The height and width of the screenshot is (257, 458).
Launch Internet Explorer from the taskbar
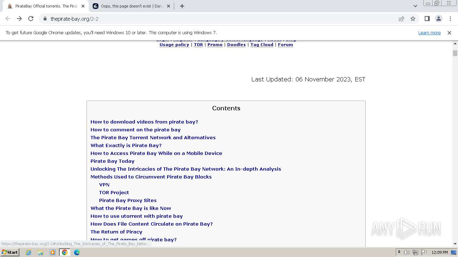[x=29, y=252]
